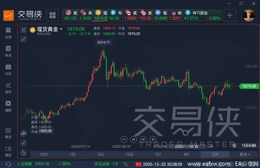Switch to the 15分 timeframe tab
Image resolution: width=260 pixels, height=168 pixels.
click(129, 154)
